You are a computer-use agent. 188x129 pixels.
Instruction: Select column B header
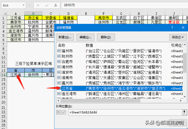[x=33, y=14]
